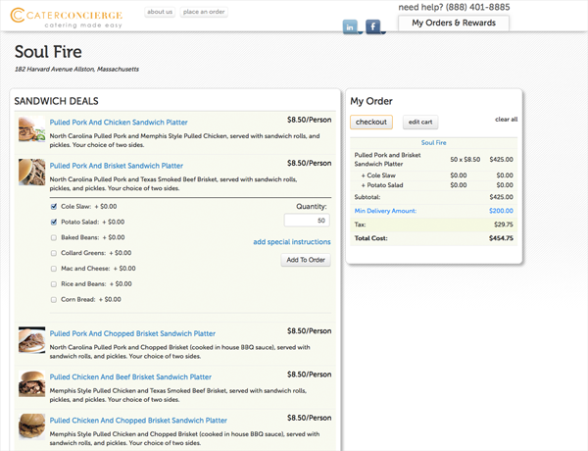The image size is (588, 451).
Task: Open the LinkedIn icon link
Action: (350, 26)
